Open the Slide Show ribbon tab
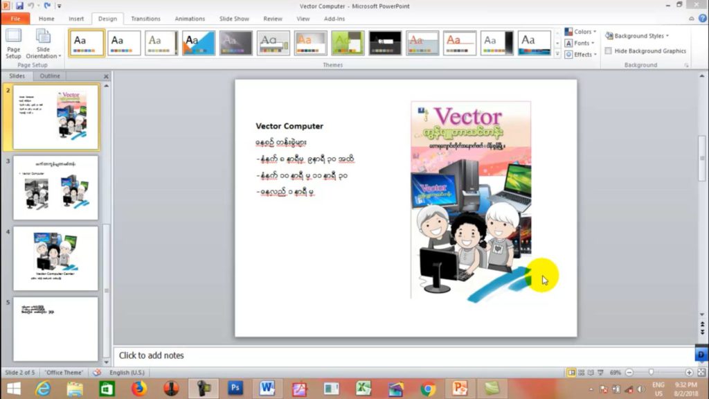This screenshot has height=399, width=709. pos(234,19)
